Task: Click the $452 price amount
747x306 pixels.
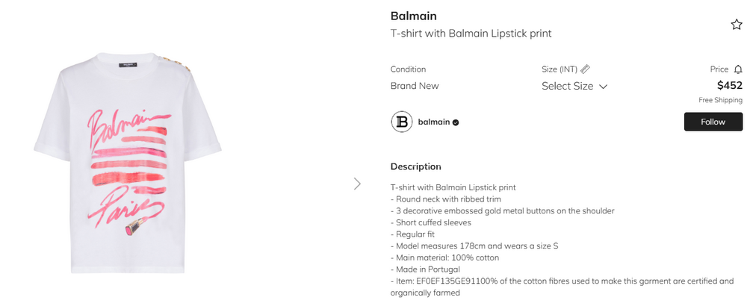Action: coord(729,85)
